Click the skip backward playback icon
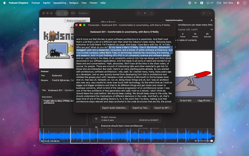The image size is (249, 156). pyautogui.click(x=139, y=13)
